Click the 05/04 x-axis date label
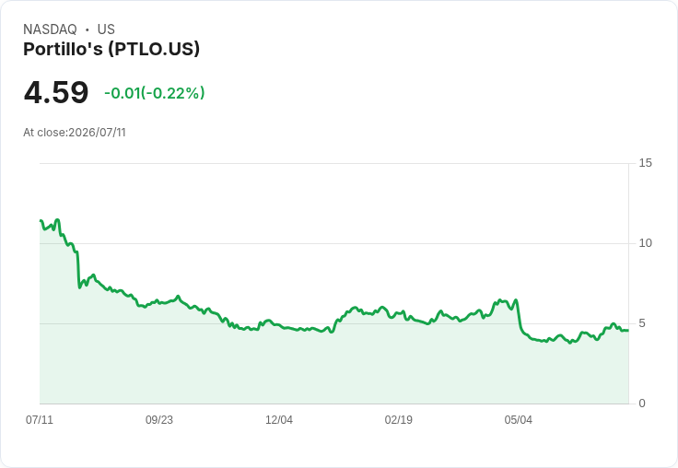678x468 pixels. click(x=518, y=419)
